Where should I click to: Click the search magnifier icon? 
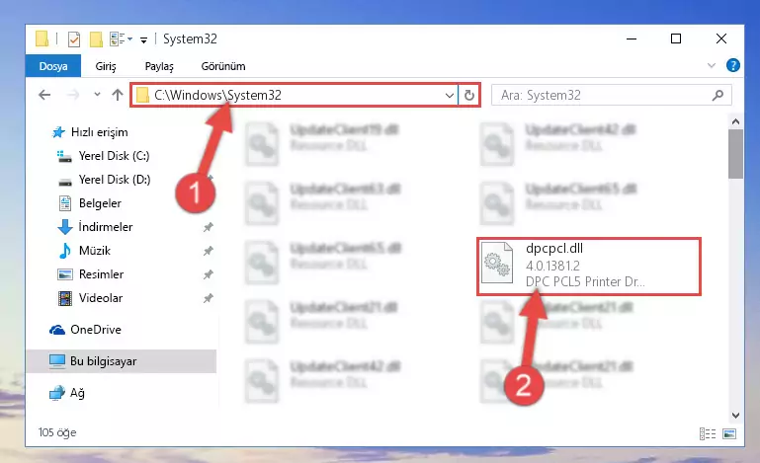pos(718,96)
